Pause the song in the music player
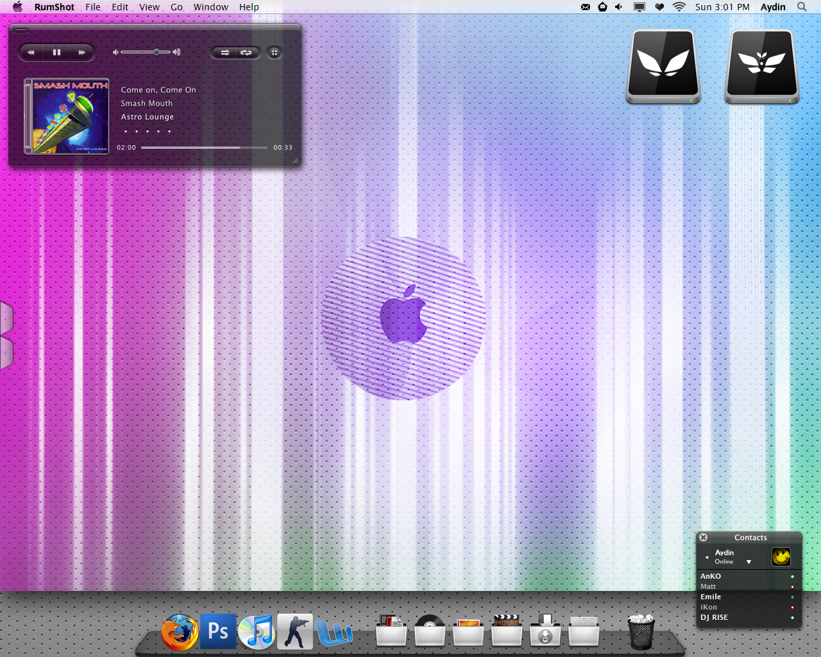This screenshot has width=821, height=657. [56, 53]
